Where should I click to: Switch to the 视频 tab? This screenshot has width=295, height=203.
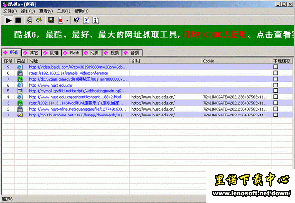(x=112, y=53)
